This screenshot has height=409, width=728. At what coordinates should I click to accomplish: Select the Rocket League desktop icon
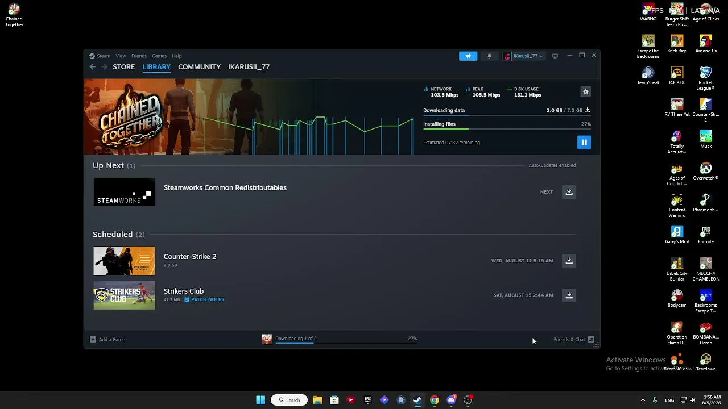(x=706, y=78)
